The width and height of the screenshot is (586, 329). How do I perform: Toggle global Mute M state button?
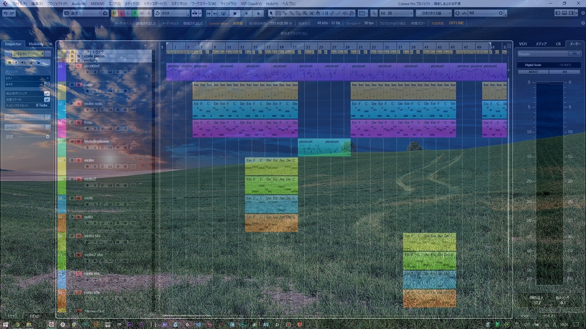(114, 13)
